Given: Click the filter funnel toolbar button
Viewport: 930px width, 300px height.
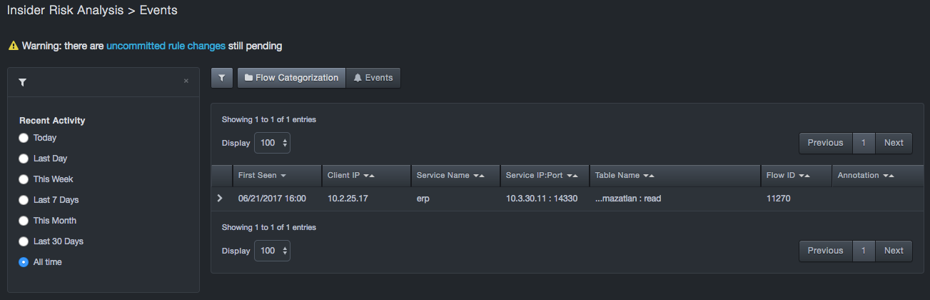Looking at the screenshot, I should tap(222, 78).
